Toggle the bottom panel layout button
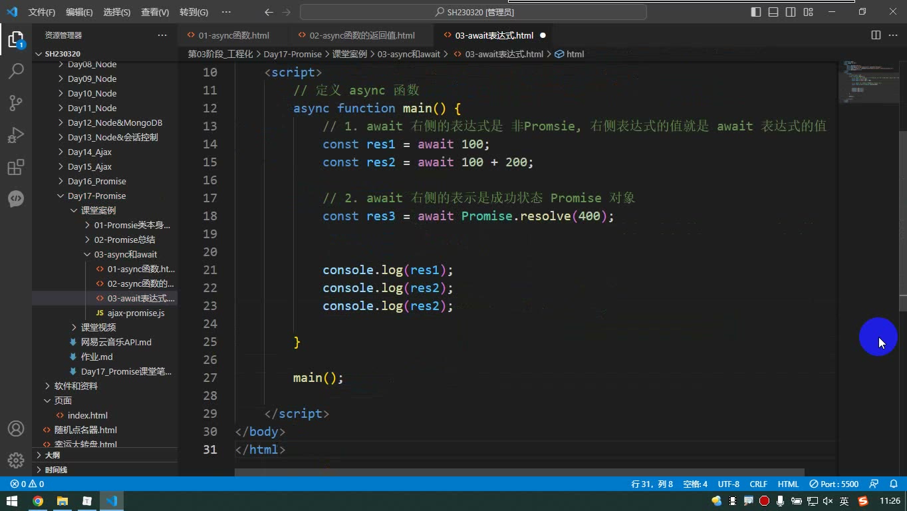Screen dimensions: 907x511 [773, 12]
